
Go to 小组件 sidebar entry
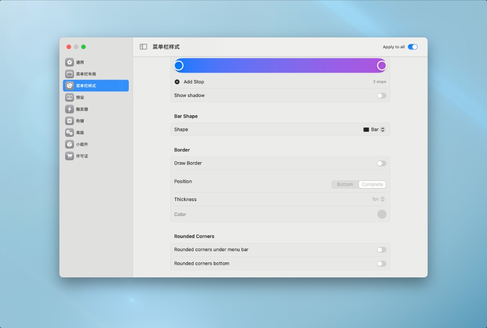(x=96, y=144)
